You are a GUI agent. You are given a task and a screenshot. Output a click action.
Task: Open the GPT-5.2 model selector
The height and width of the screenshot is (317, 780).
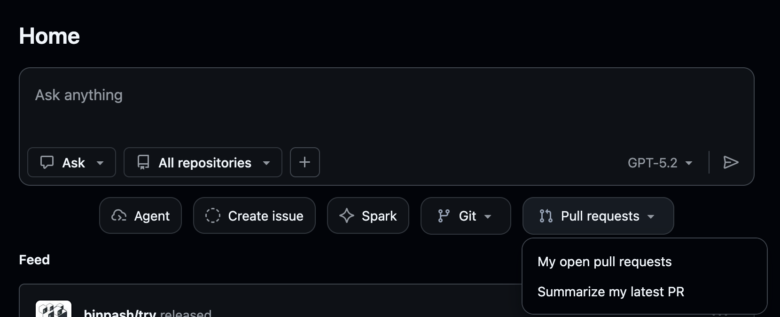pos(660,163)
